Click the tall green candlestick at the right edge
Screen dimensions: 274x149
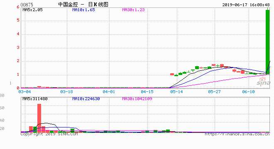click(267, 42)
